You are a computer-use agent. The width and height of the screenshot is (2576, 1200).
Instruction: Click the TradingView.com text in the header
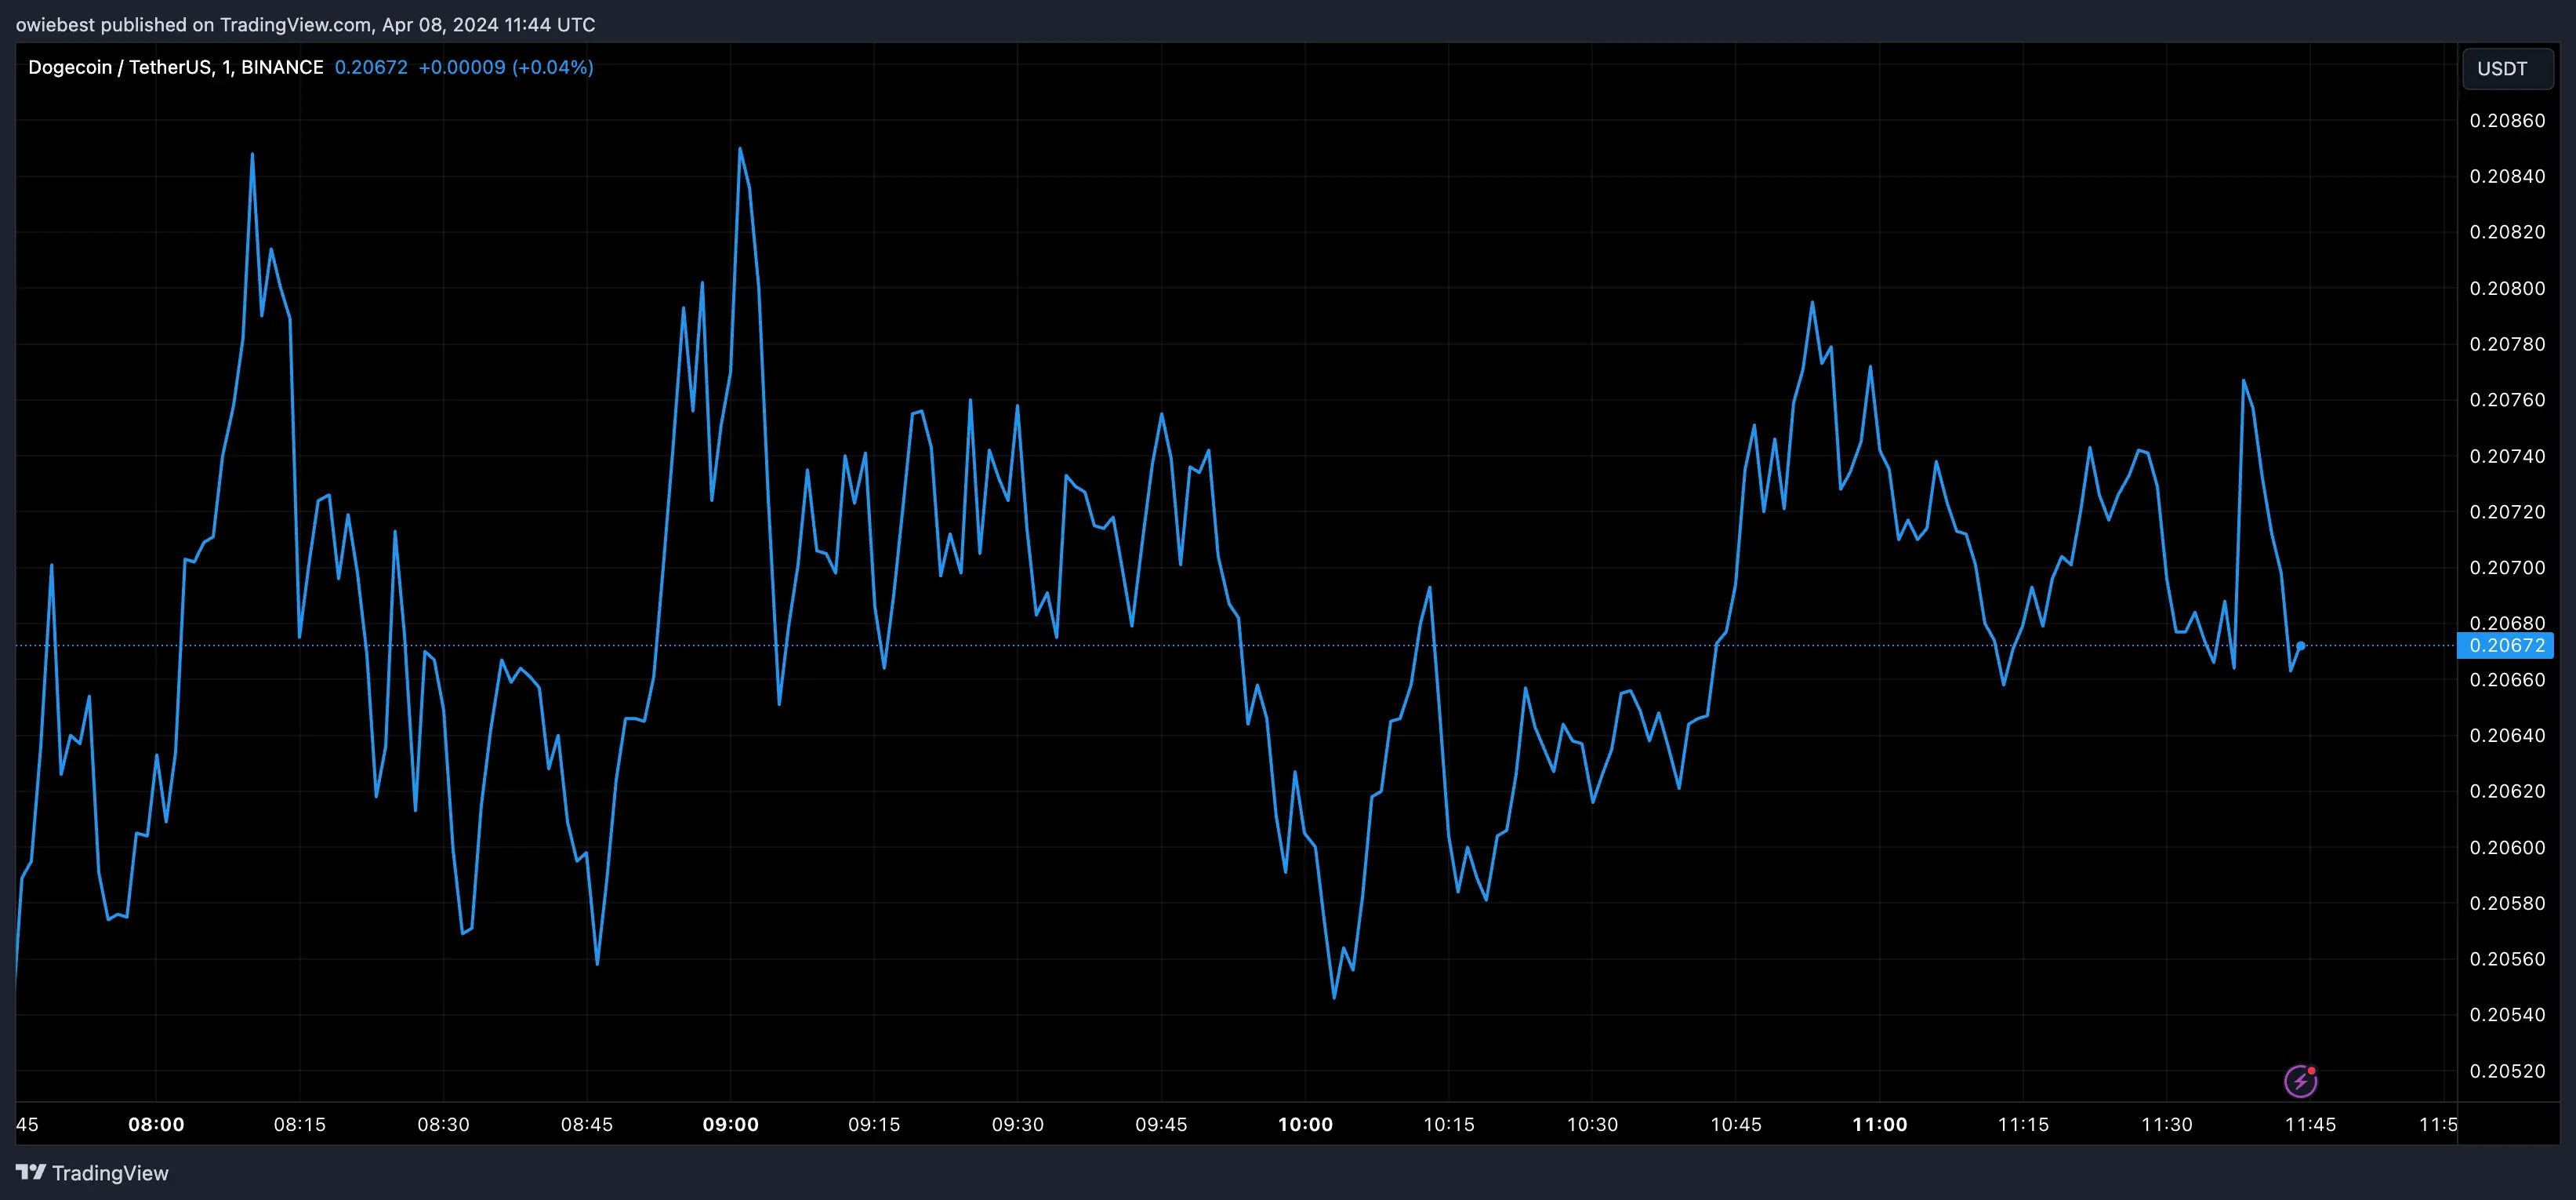click(x=295, y=24)
